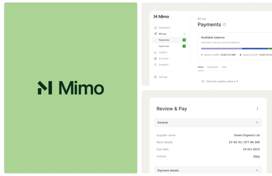Viewport: 272px width, 176px height.
Task: Select the Inbox tab
Action: [200, 67]
